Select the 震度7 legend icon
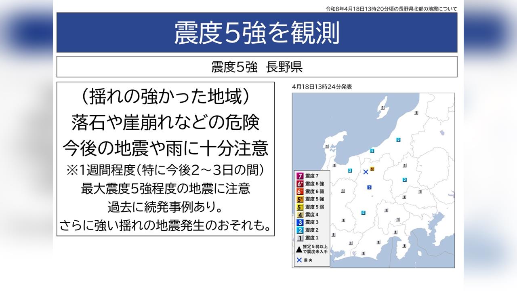Viewport: 517px width, 291px height. 300,176
